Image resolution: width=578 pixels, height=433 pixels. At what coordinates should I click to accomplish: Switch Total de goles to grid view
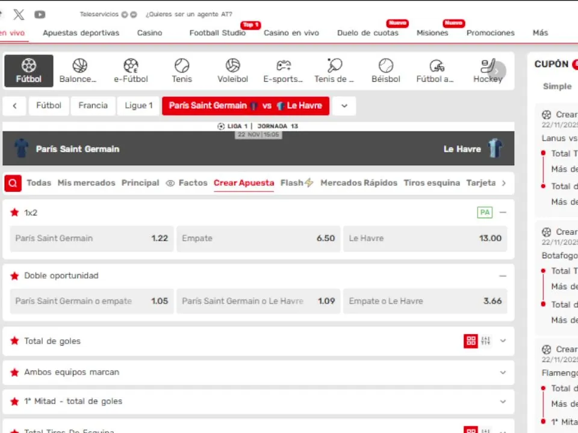(471, 340)
